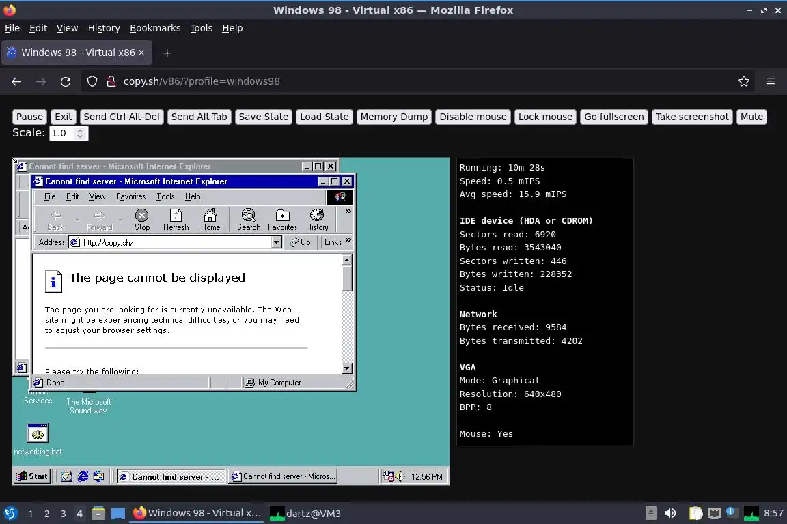787x524 pixels.
Task: Open the Firefox hamburger menu
Action: click(x=771, y=81)
